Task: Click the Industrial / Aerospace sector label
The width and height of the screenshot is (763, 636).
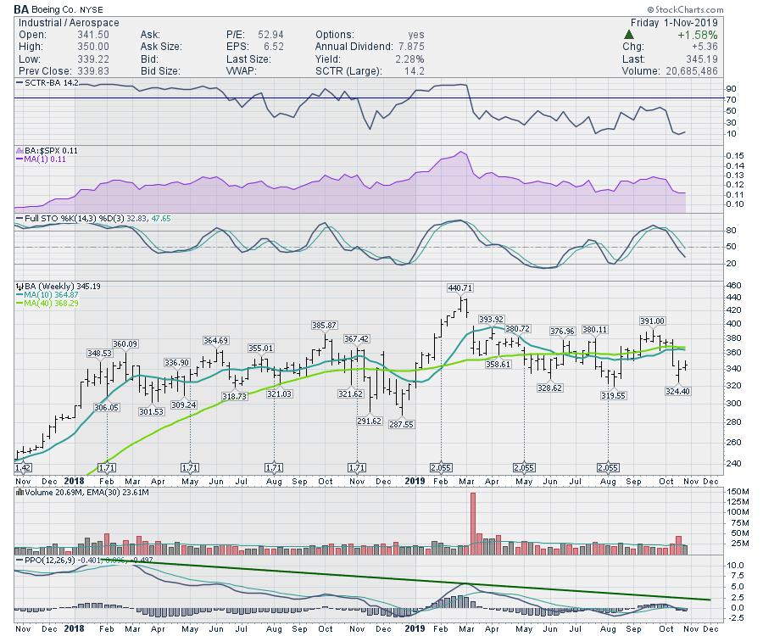Action: point(69,22)
